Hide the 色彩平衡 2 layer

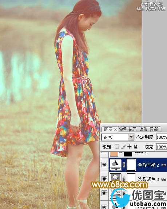pyautogui.click(x=104, y=165)
